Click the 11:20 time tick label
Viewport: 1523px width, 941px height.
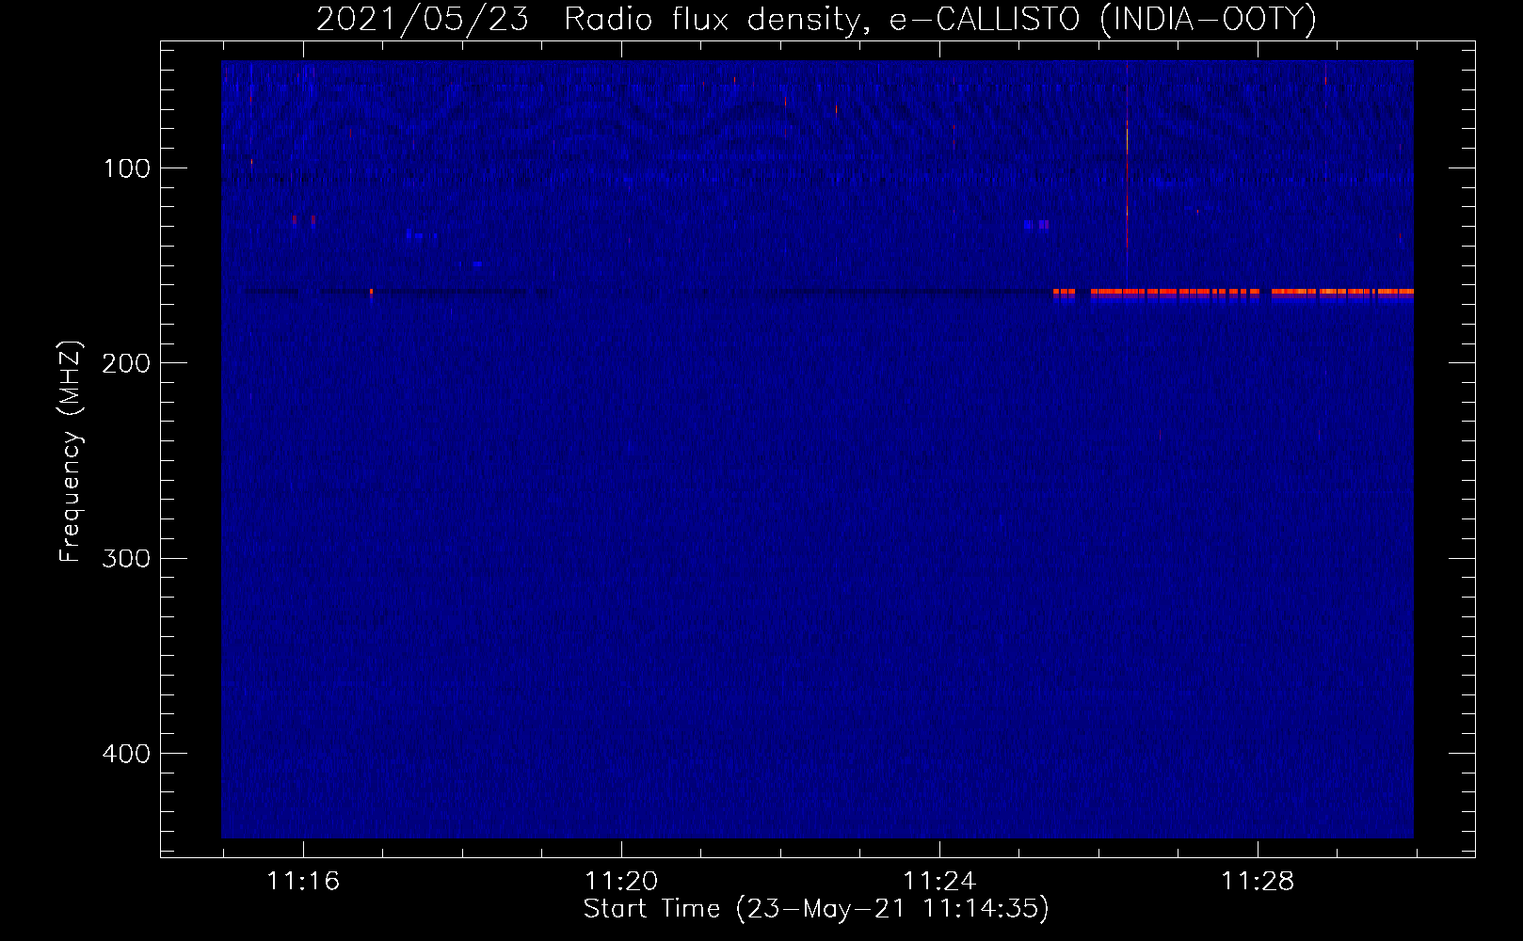click(621, 882)
